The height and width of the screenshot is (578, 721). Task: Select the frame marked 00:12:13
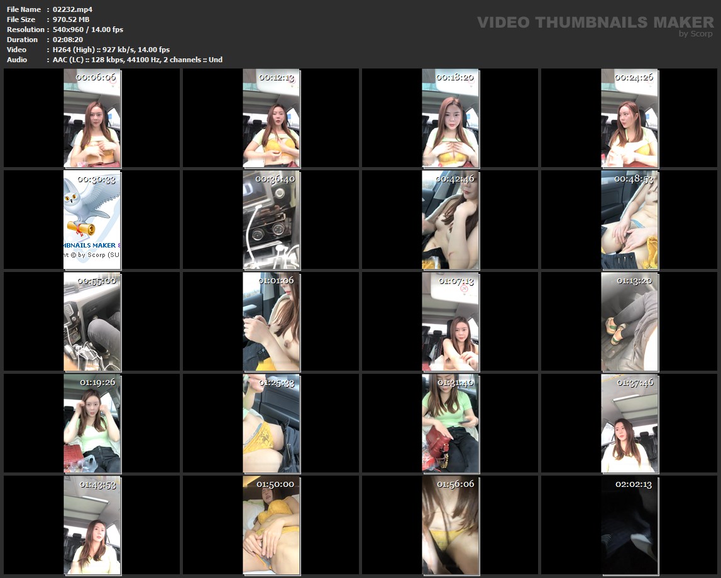point(271,118)
